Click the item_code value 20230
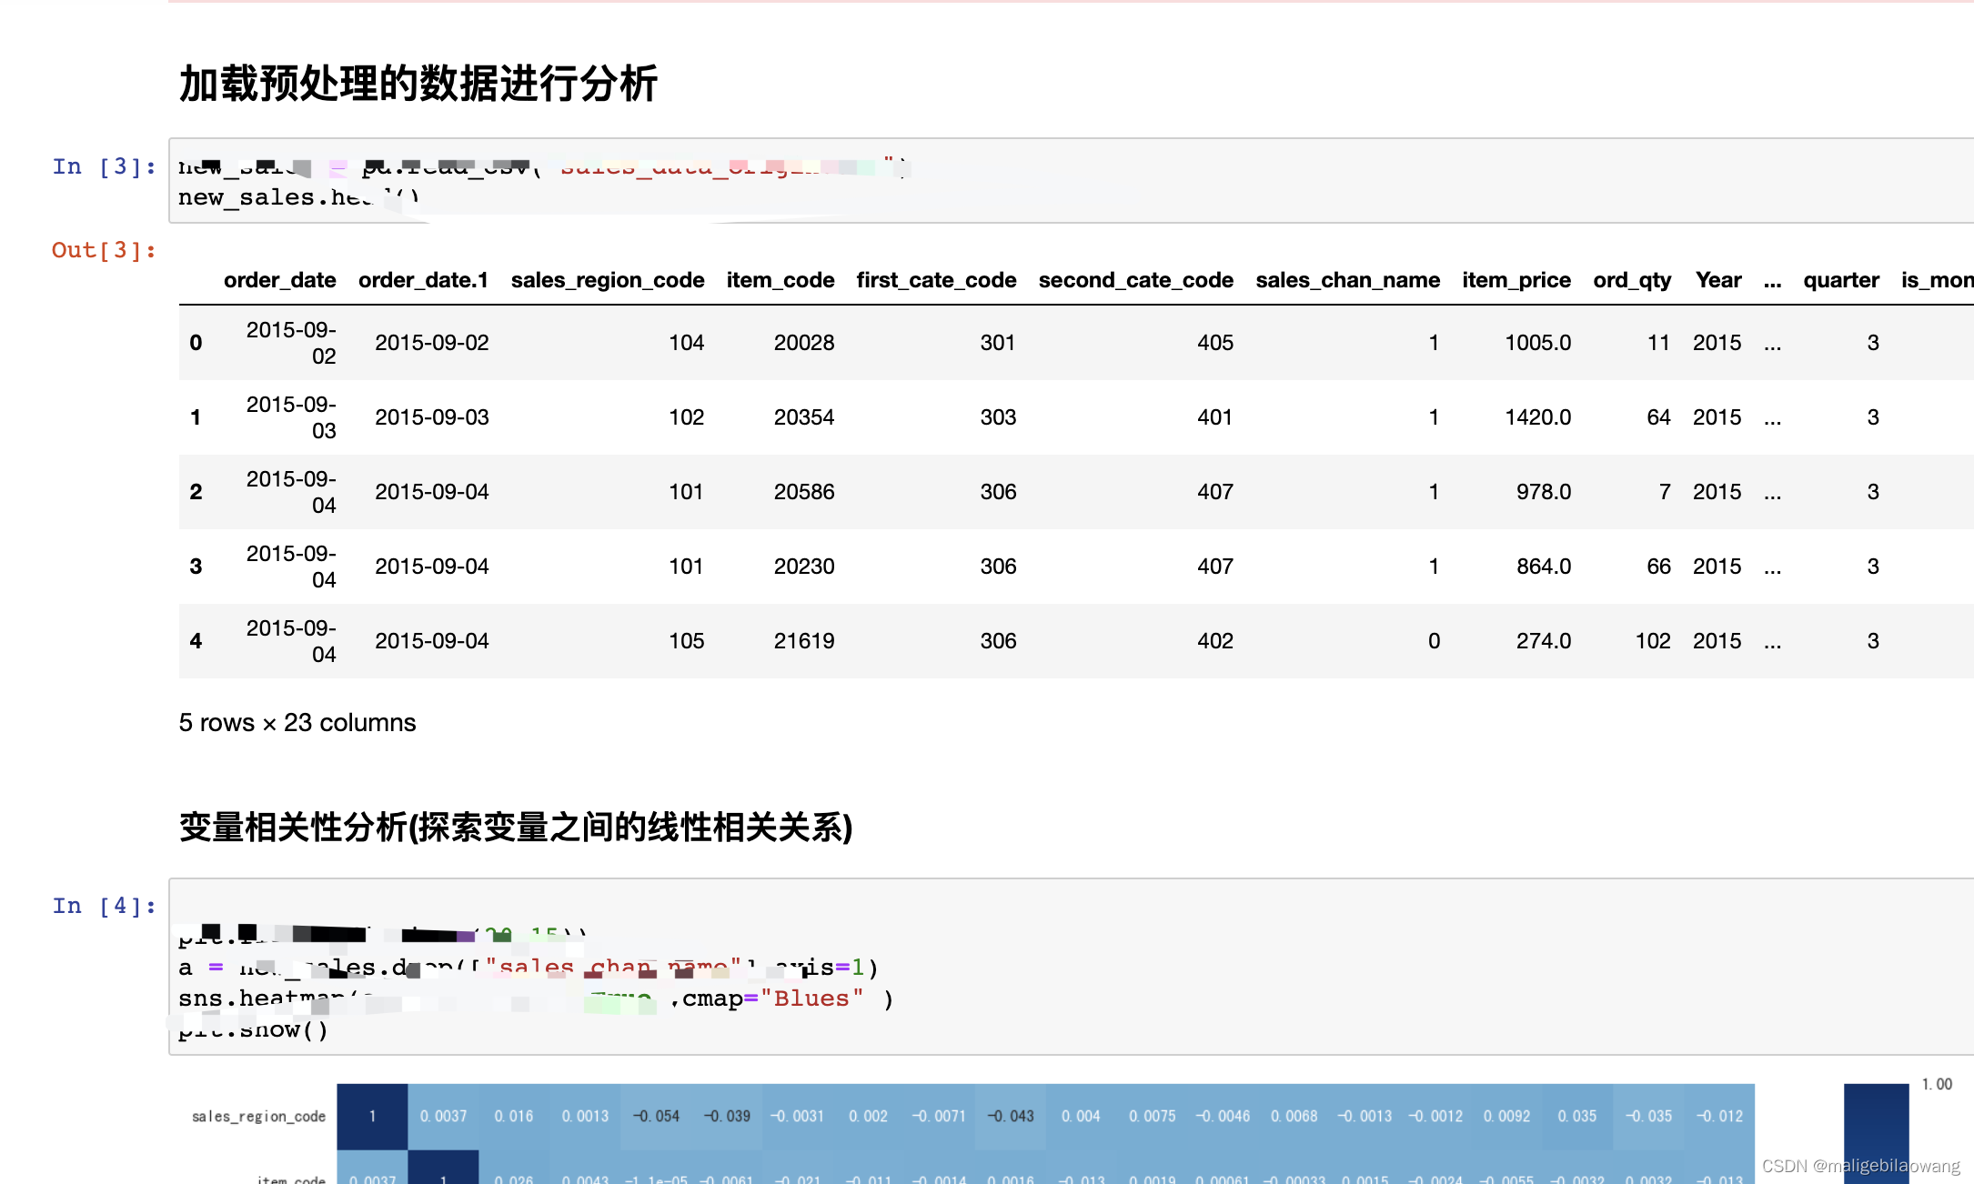Viewport: 1974px width, 1184px height. point(804,567)
